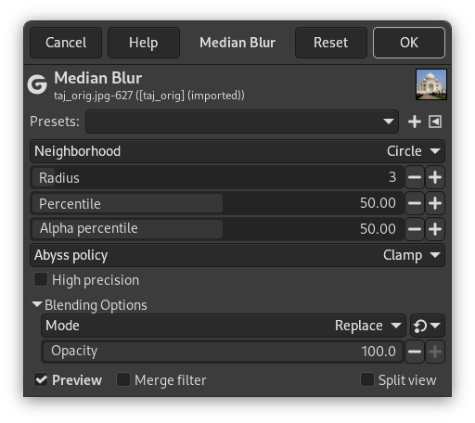The height and width of the screenshot is (423, 475).
Task: Open Help for Median Blur
Action: (144, 43)
